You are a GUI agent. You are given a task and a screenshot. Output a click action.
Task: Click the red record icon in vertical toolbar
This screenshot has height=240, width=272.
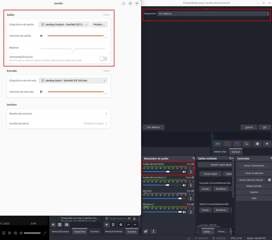point(227,144)
